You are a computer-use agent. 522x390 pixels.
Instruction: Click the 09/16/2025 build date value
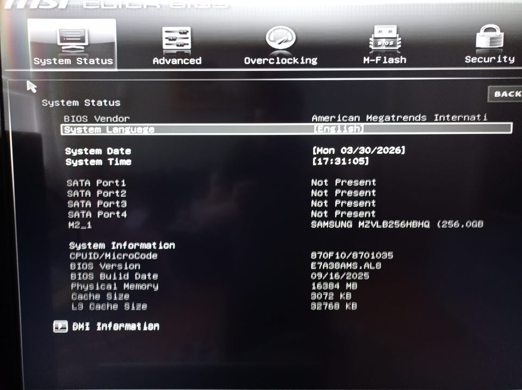[340, 276]
